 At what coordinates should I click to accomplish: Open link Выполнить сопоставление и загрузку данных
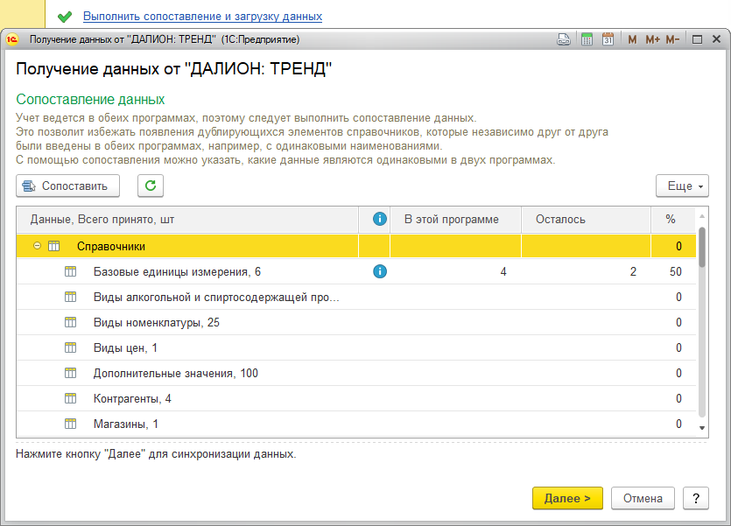pos(202,17)
